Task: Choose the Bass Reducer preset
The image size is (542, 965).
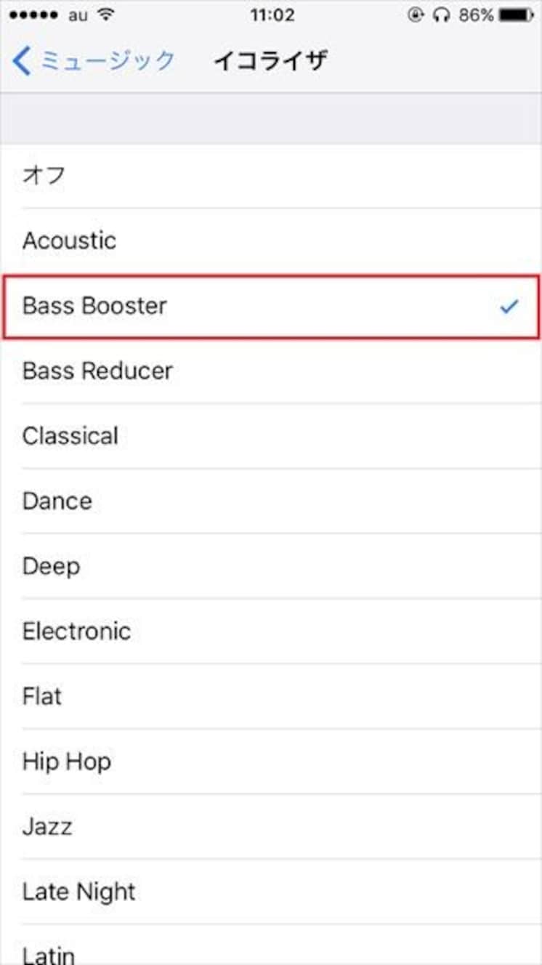Action: 271,371
